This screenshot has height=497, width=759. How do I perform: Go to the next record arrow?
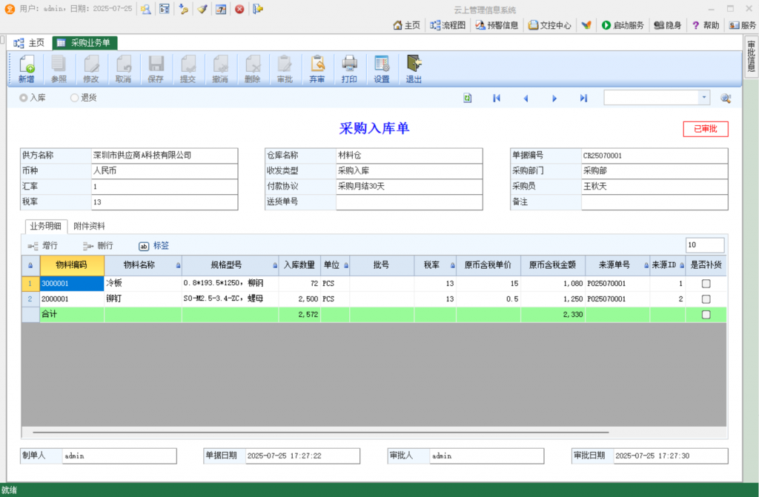pyautogui.click(x=554, y=99)
